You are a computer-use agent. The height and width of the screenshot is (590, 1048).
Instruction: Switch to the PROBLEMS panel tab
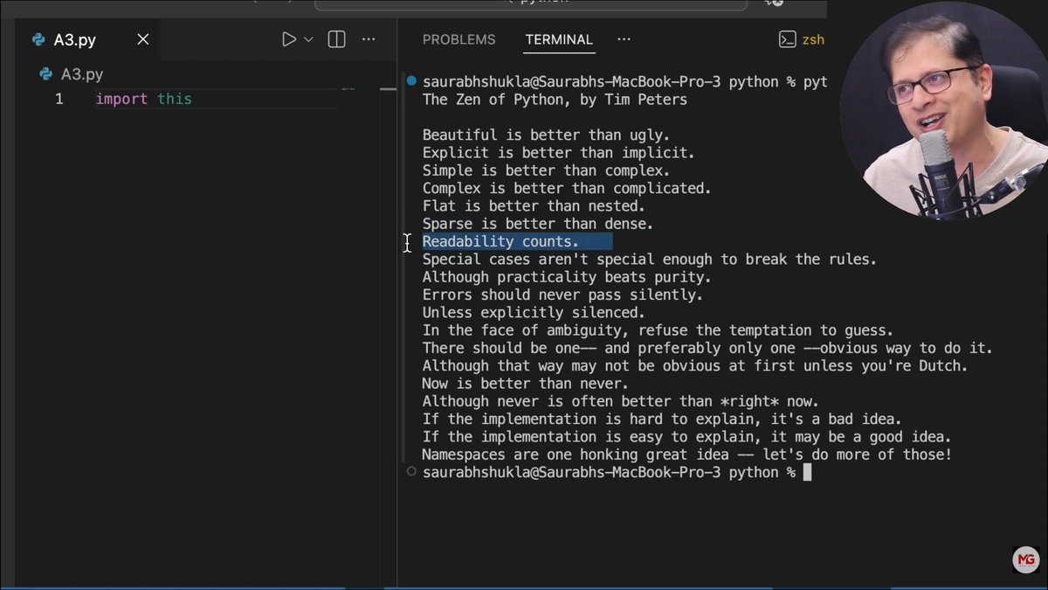tap(458, 39)
